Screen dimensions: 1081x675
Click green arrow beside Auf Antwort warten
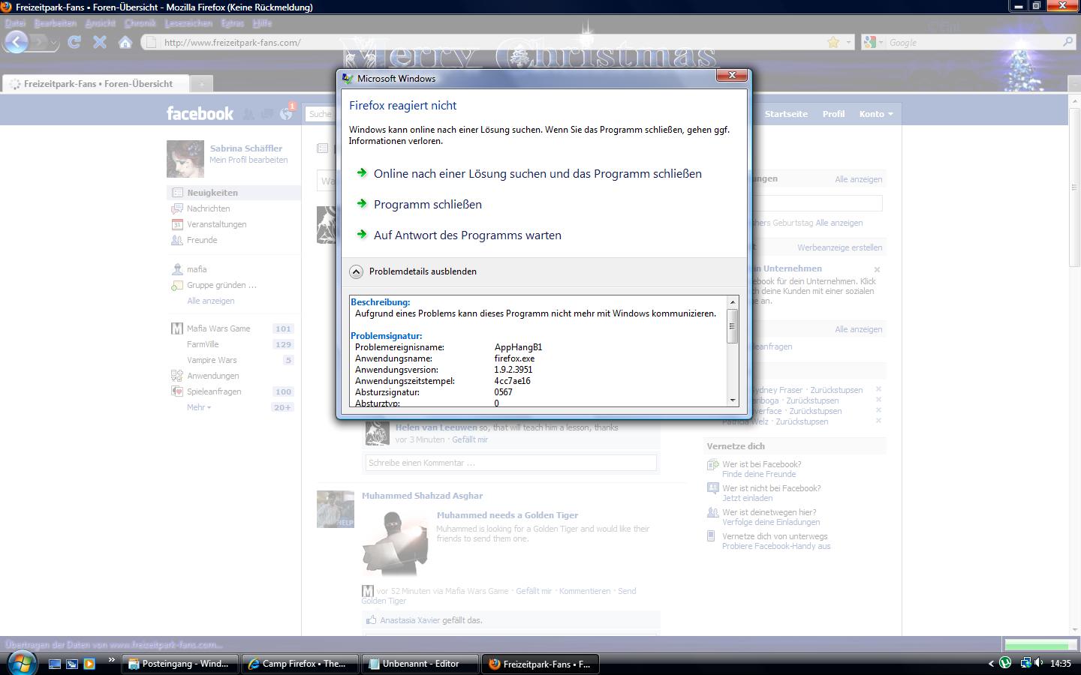click(362, 234)
